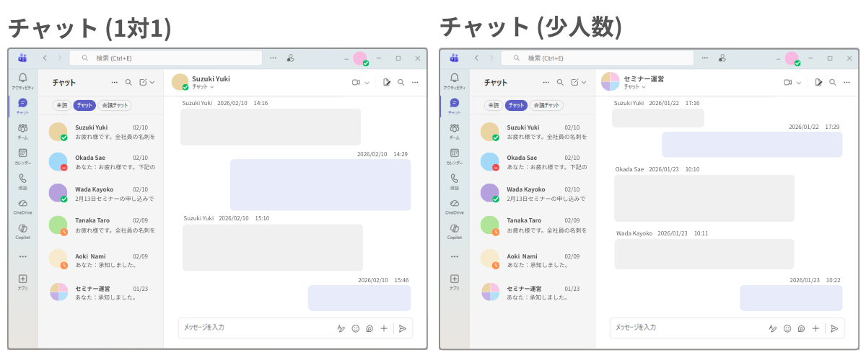Select the 会議チャット filter in 1対1 window
The width and height of the screenshot is (866, 360).
(115, 105)
